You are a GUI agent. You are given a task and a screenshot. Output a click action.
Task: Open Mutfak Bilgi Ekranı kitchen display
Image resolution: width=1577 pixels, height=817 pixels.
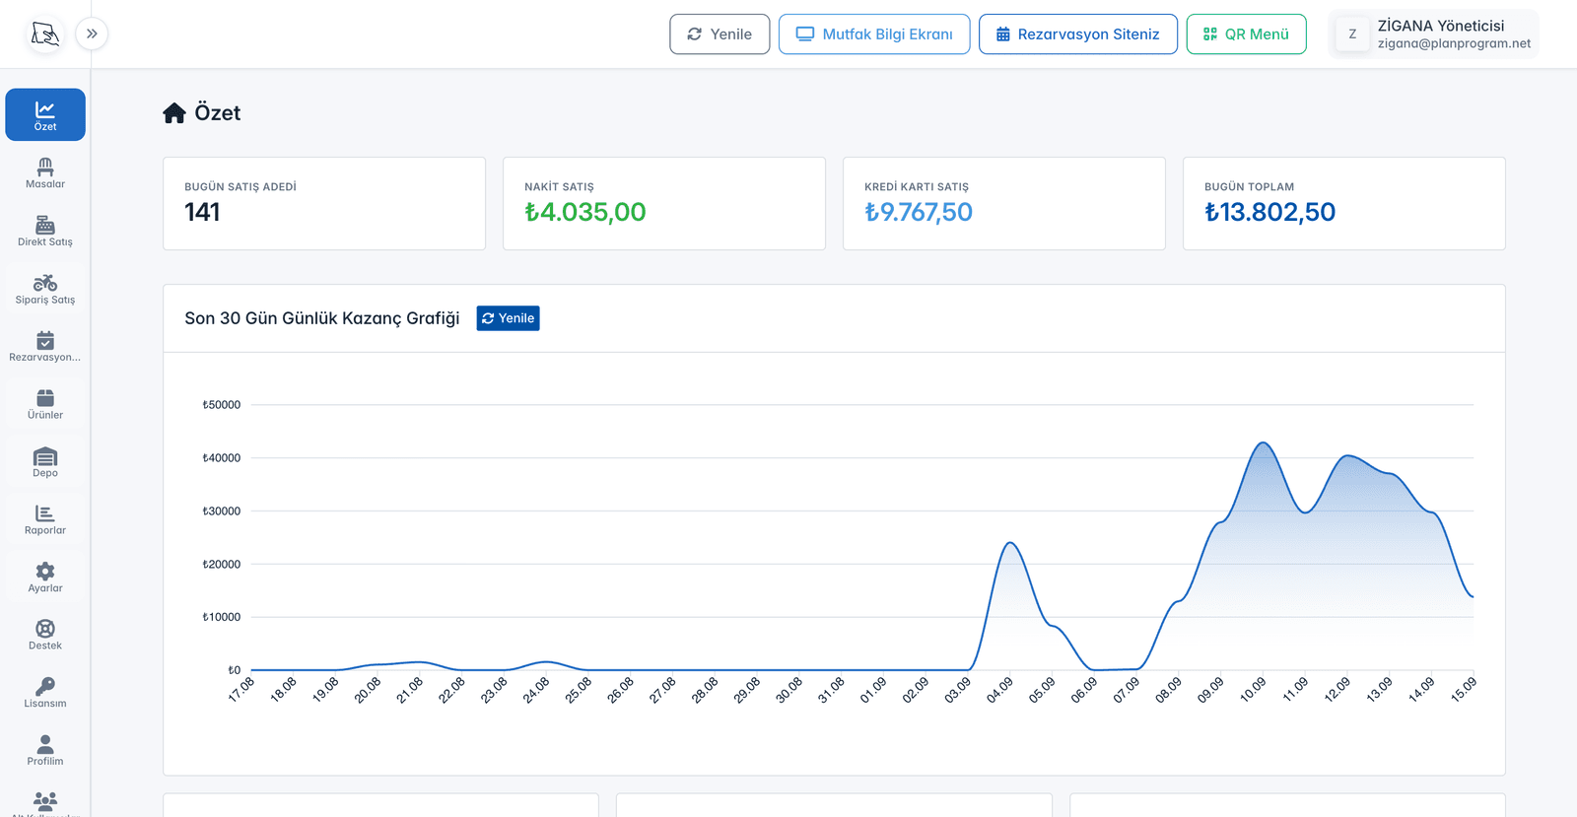[x=874, y=34]
